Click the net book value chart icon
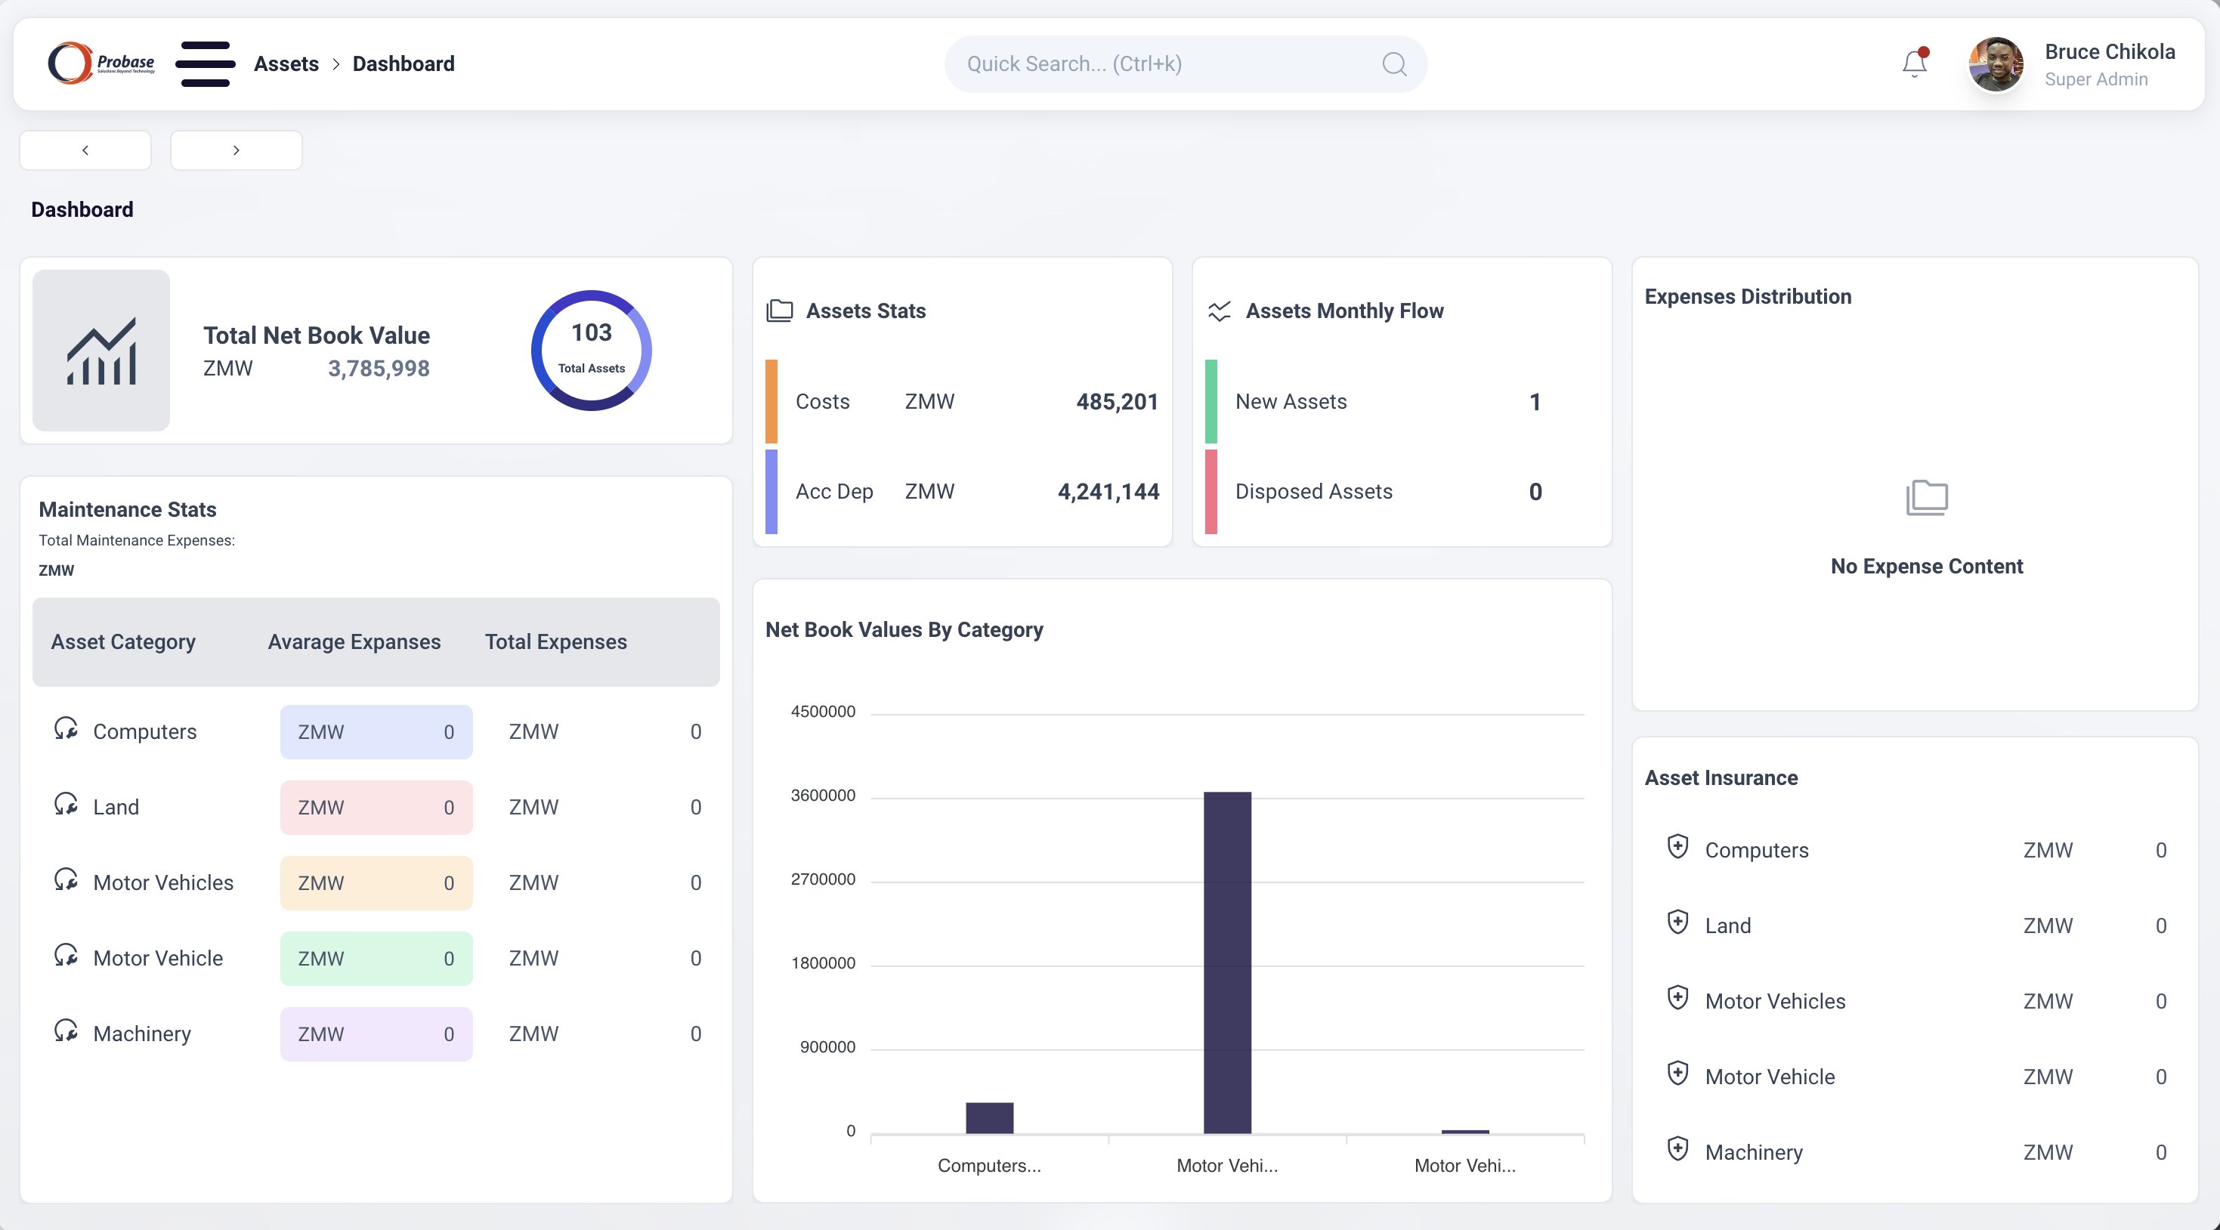The height and width of the screenshot is (1230, 2220). tap(102, 351)
